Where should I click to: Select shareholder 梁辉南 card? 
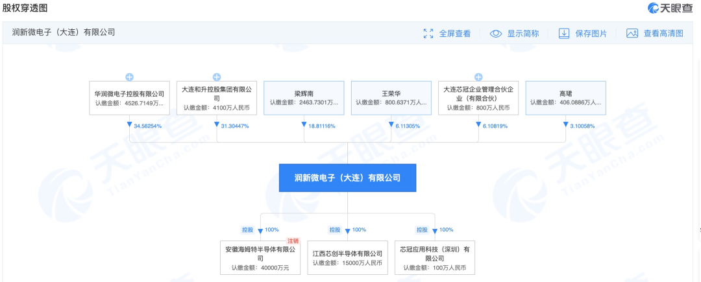point(304,98)
